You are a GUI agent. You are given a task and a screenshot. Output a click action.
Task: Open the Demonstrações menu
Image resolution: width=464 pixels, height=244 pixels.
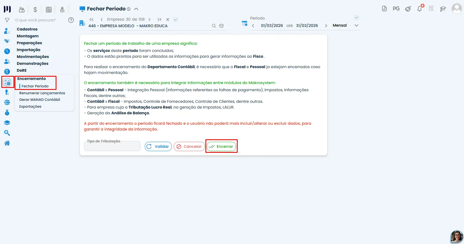32,63
